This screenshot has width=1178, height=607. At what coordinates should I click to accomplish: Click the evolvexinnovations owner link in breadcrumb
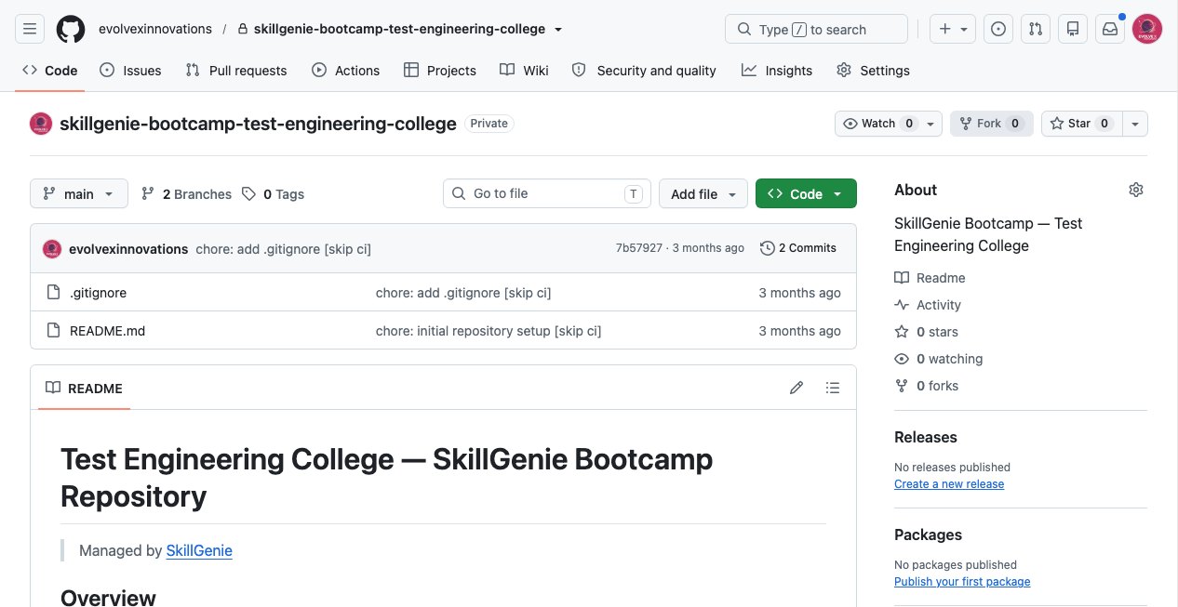point(155,29)
